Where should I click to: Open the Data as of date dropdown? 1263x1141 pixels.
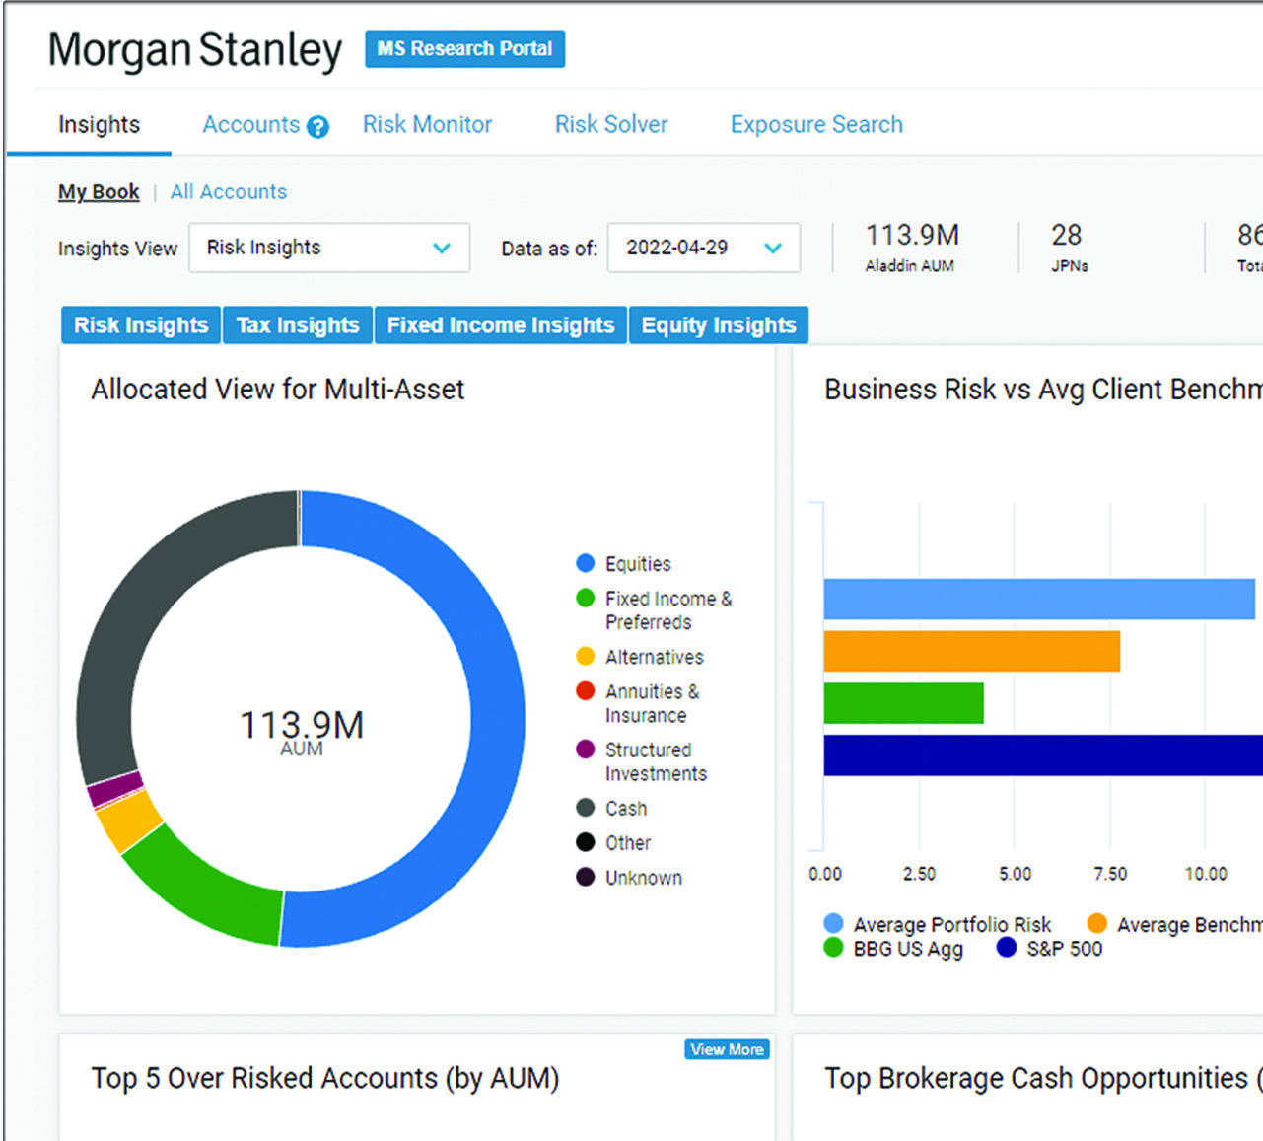point(704,248)
